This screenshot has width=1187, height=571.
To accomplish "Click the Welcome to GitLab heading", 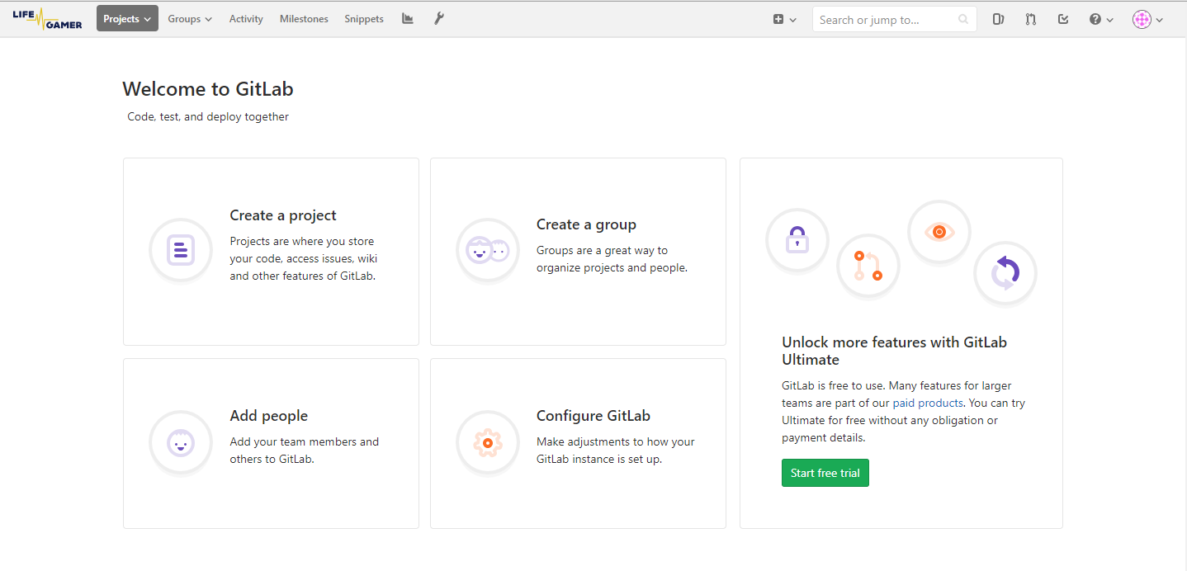I will pyautogui.click(x=208, y=89).
